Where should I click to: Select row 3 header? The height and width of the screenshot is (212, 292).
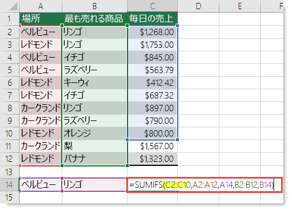pyautogui.click(x=10, y=44)
